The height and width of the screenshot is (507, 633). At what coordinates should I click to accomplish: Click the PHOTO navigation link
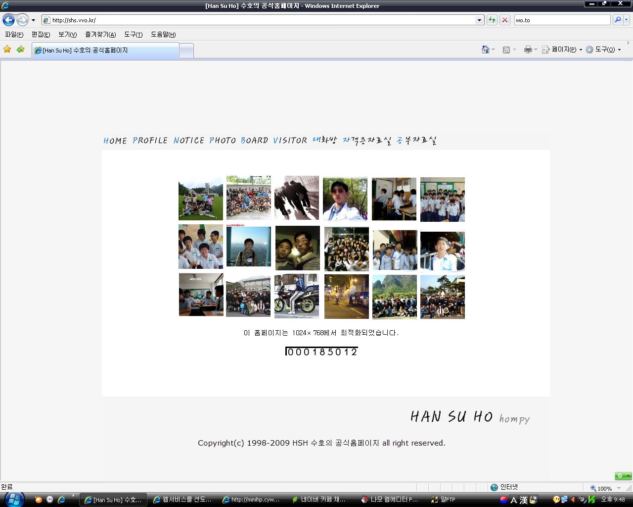[x=223, y=141]
